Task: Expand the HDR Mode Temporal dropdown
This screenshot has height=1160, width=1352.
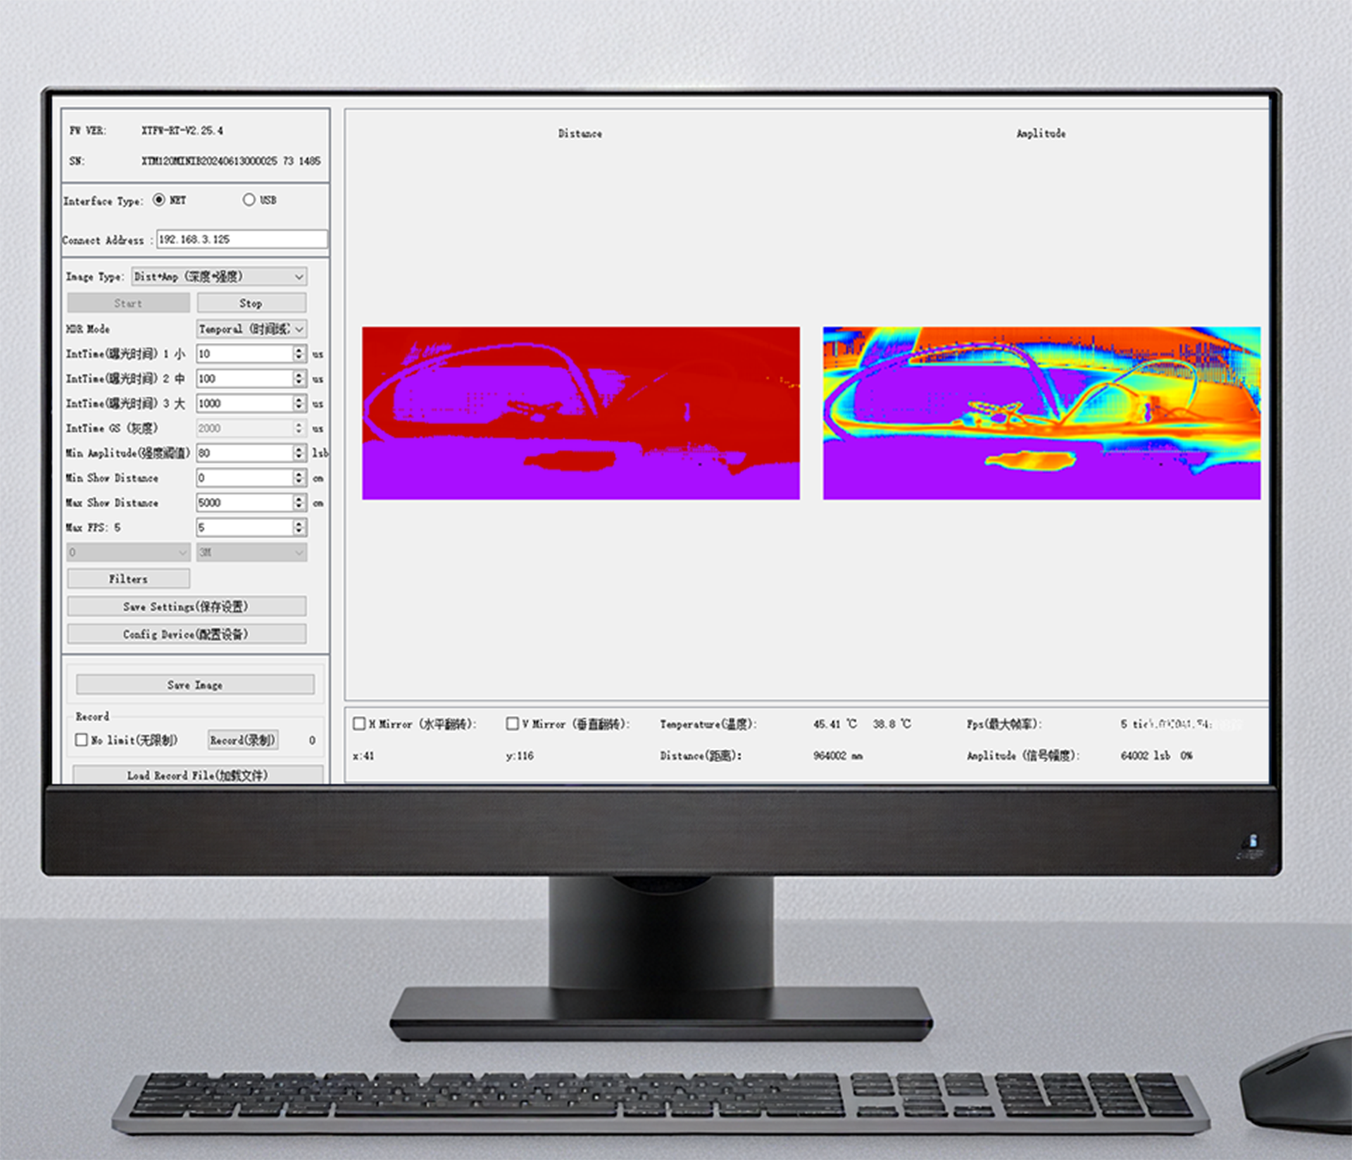Action: [x=251, y=329]
